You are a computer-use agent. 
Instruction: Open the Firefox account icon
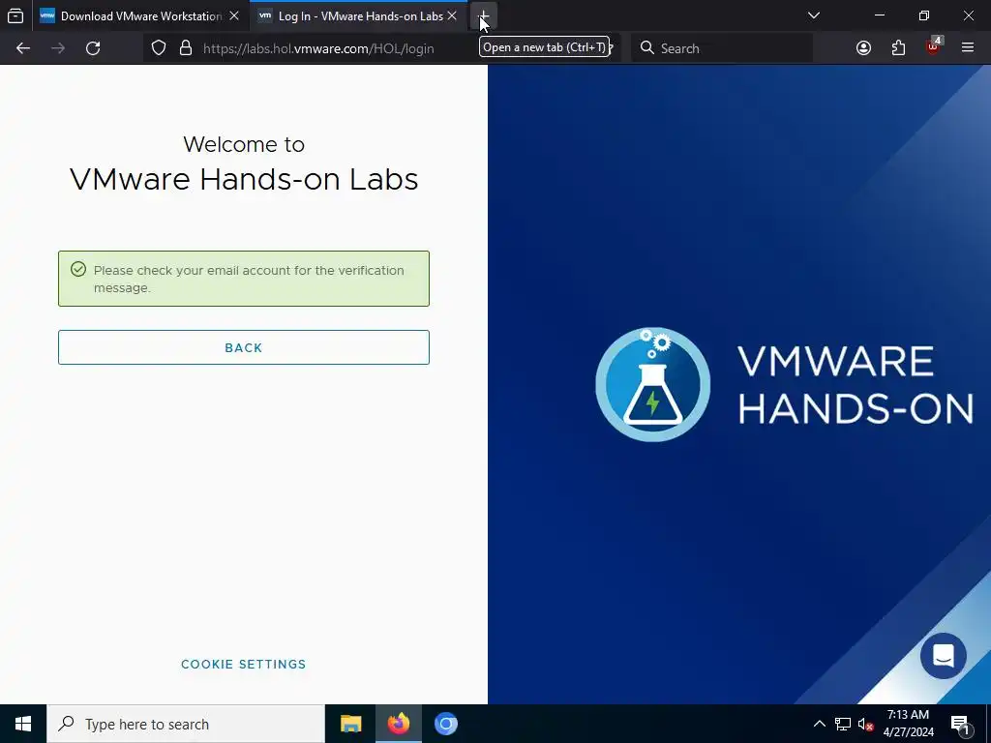pyautogui.click(x=863, y=48)
